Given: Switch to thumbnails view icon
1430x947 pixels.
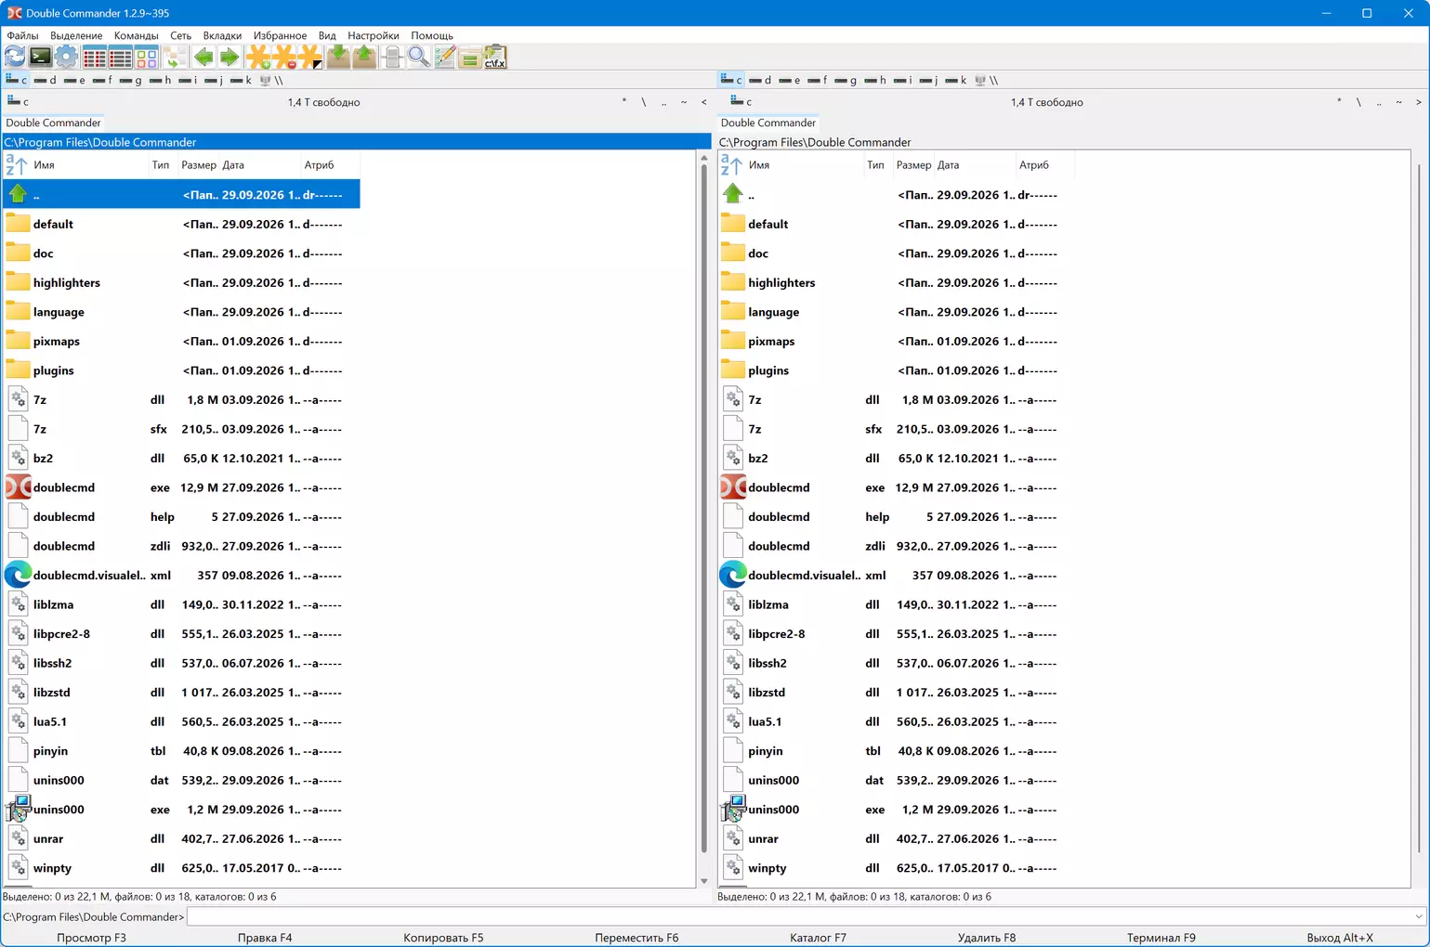Looking at the screenshot, I should tap(147, 58).
